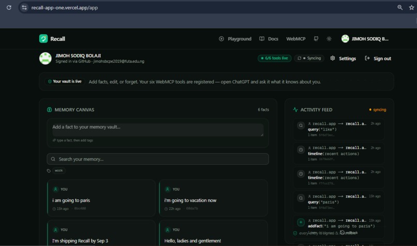Click the YOU user icon on vacation card
The height and width of the screenshot is (246, 417).
tap(167, 189)
